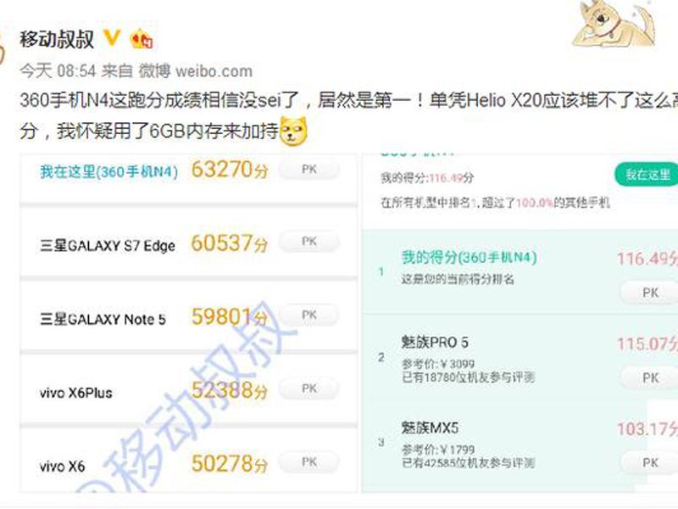Click PK button beside GALAXY S7 Edge
Screen dimensions: 678x509
[x=309, y=242]
